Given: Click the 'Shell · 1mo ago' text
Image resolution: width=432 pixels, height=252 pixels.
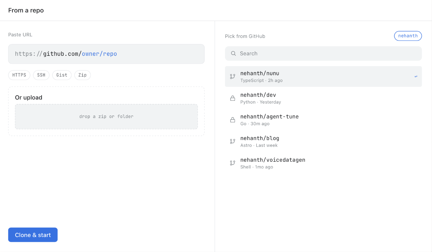Looking at the screenshot, I should click(x=257, y=167).
